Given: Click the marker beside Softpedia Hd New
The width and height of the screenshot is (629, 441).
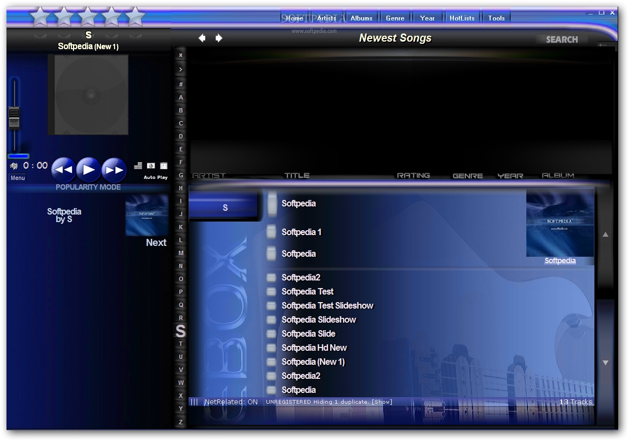Looking at the screenshot, I should coord(272,348).
